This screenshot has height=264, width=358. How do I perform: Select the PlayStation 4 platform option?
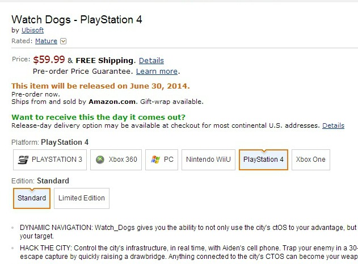(263, 160)
